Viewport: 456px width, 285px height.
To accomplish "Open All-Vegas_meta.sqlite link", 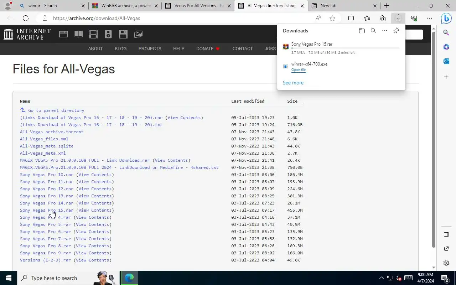I will [x=47, y=146].
